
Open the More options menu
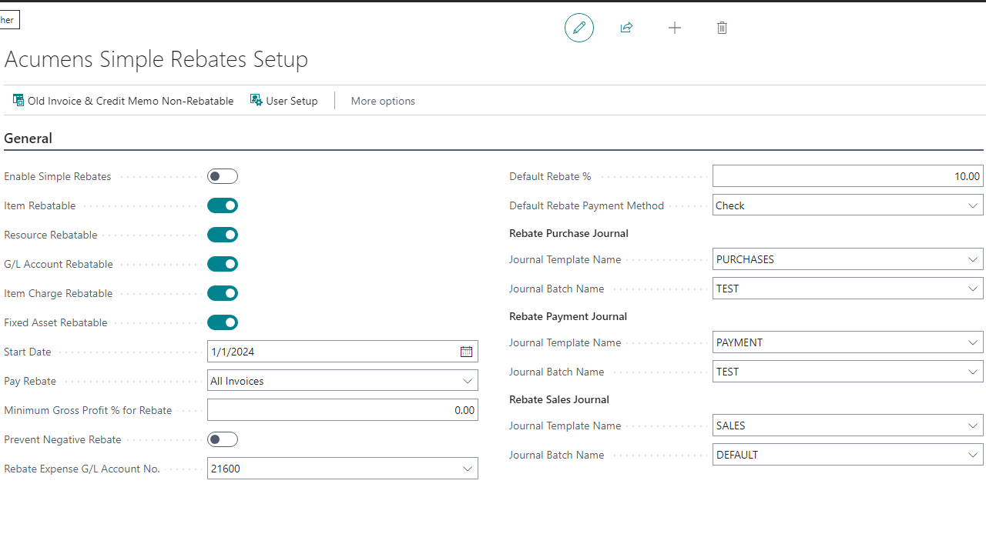click(x=383, y=101)
